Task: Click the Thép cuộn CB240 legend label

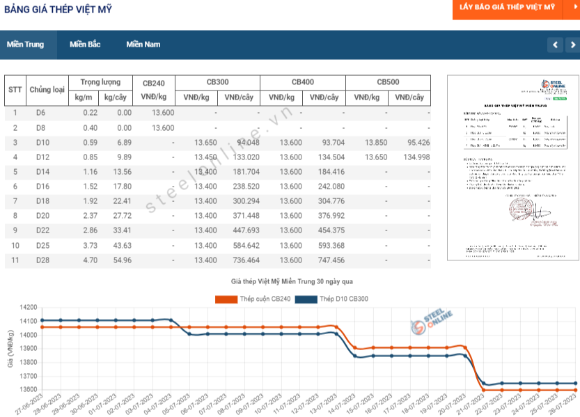Action: pos(265,299)
